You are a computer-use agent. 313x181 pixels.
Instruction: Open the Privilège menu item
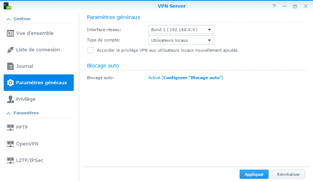pyautogui.click(x=26, y=99)
